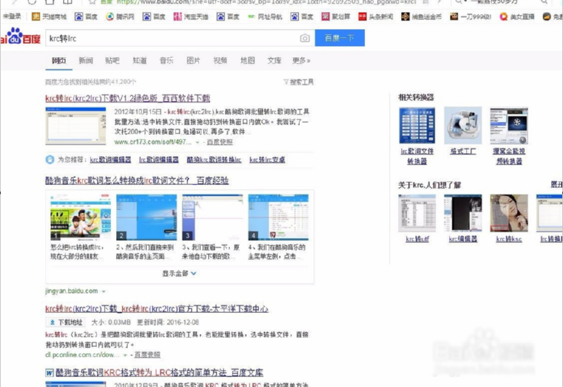The height and width of the screenshot is (387, 563).
Task: Click the camera image-search icon in search box
Action: tap(305, 38)
